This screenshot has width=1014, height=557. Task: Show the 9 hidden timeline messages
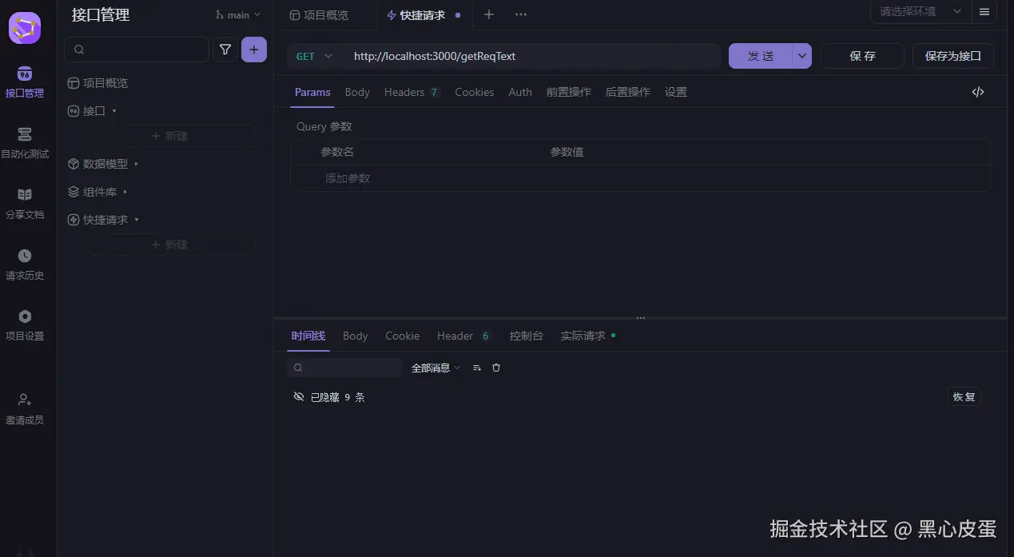click(963, 396)
